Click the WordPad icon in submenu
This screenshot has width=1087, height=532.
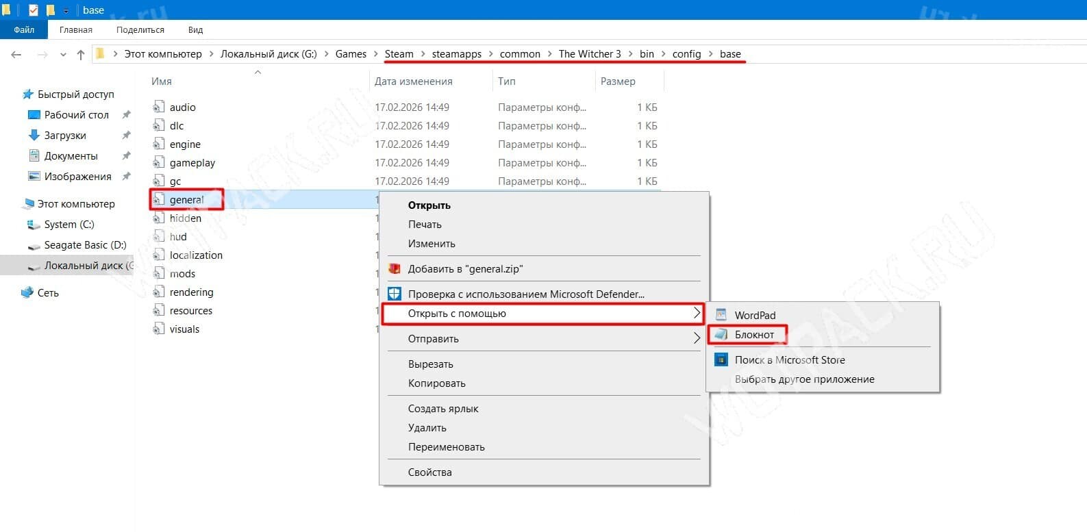tap(721, 315)
